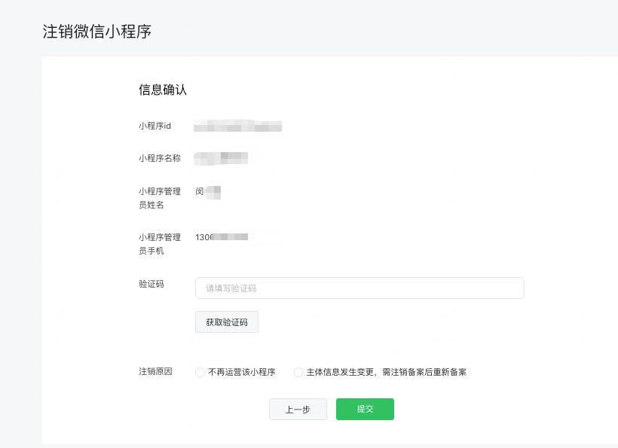Click the 小程序id label
The width and height of the screenshot is (618, 448).
[x=154, y=126]
